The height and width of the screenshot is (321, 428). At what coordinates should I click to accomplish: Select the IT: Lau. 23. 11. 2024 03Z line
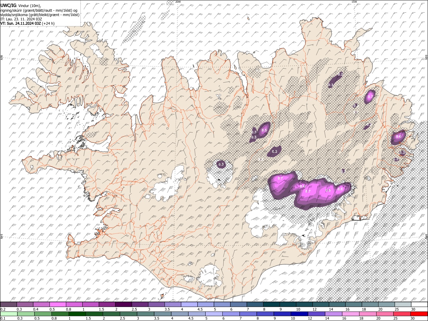[21, 19]
